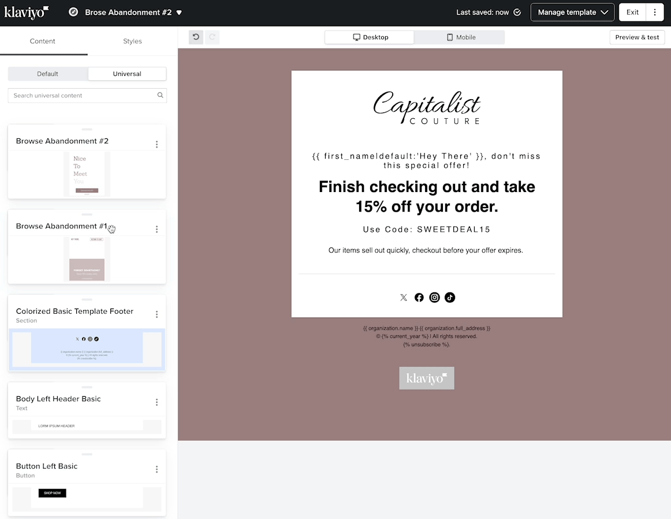The image size is (671, 519).
Task: Open the Manage template dropdown
Action: 572,12
